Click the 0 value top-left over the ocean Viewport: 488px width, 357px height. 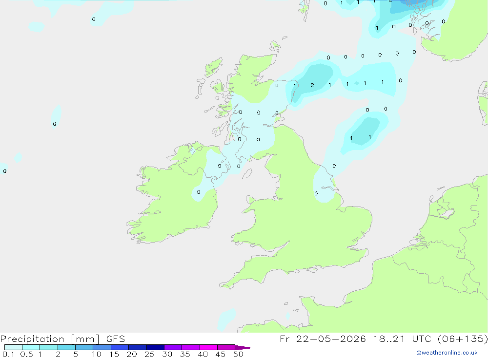pos(94,19)
